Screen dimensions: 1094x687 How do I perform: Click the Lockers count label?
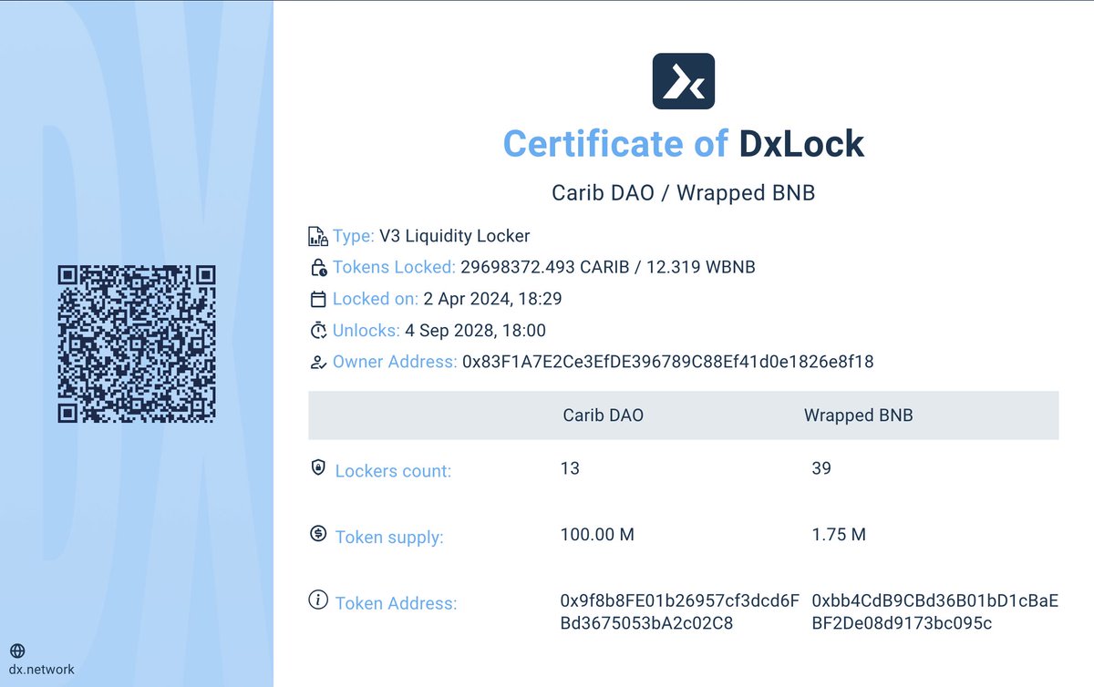393,471
